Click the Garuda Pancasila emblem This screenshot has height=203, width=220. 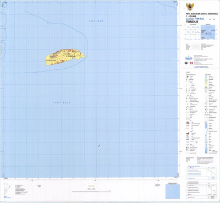coord(190,7)
